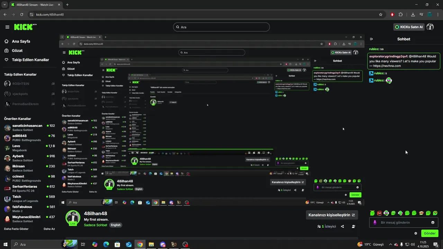Click Chrome's reload page button

(21, 15)
